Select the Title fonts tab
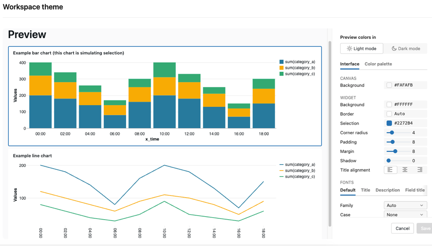 pos(365,190)
